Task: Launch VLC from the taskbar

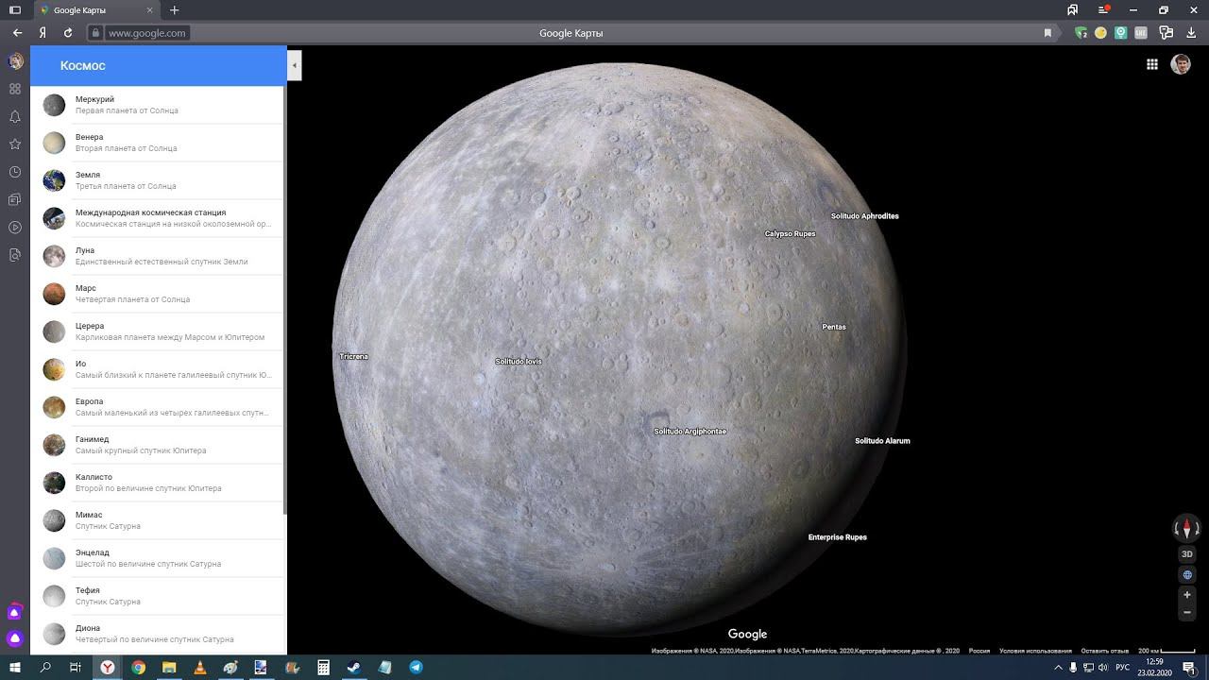Action: pyautogui.click(x=199, y=668)
